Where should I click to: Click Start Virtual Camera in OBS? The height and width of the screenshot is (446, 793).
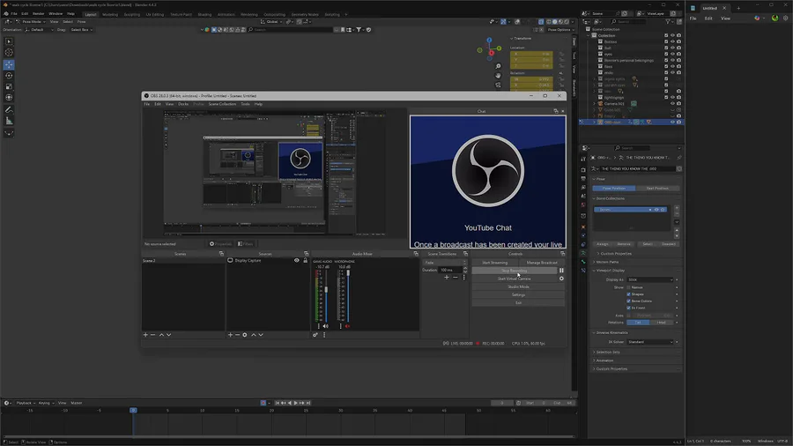515,279
